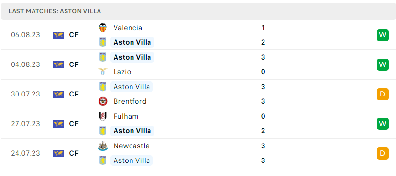
Task: Click the Valencia club crest icon
Action: point(103,28)
